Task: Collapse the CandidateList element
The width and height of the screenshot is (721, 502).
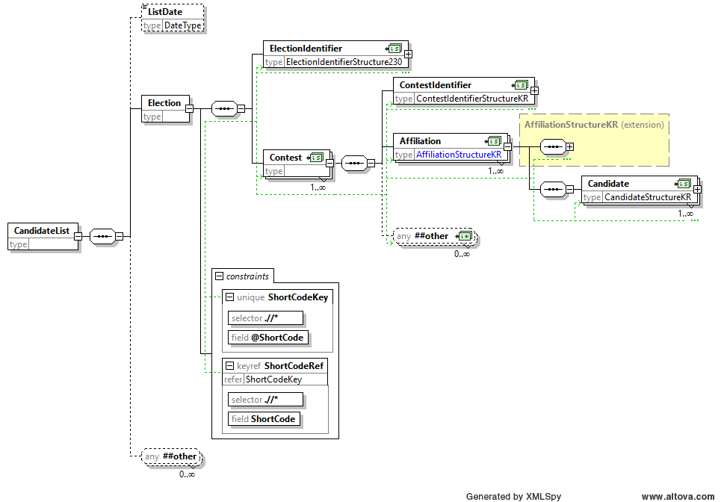Action: pyautogui.click(x=78, y=236)
